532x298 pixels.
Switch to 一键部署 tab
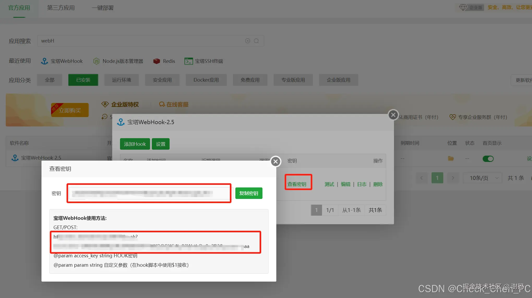[103, 8]
